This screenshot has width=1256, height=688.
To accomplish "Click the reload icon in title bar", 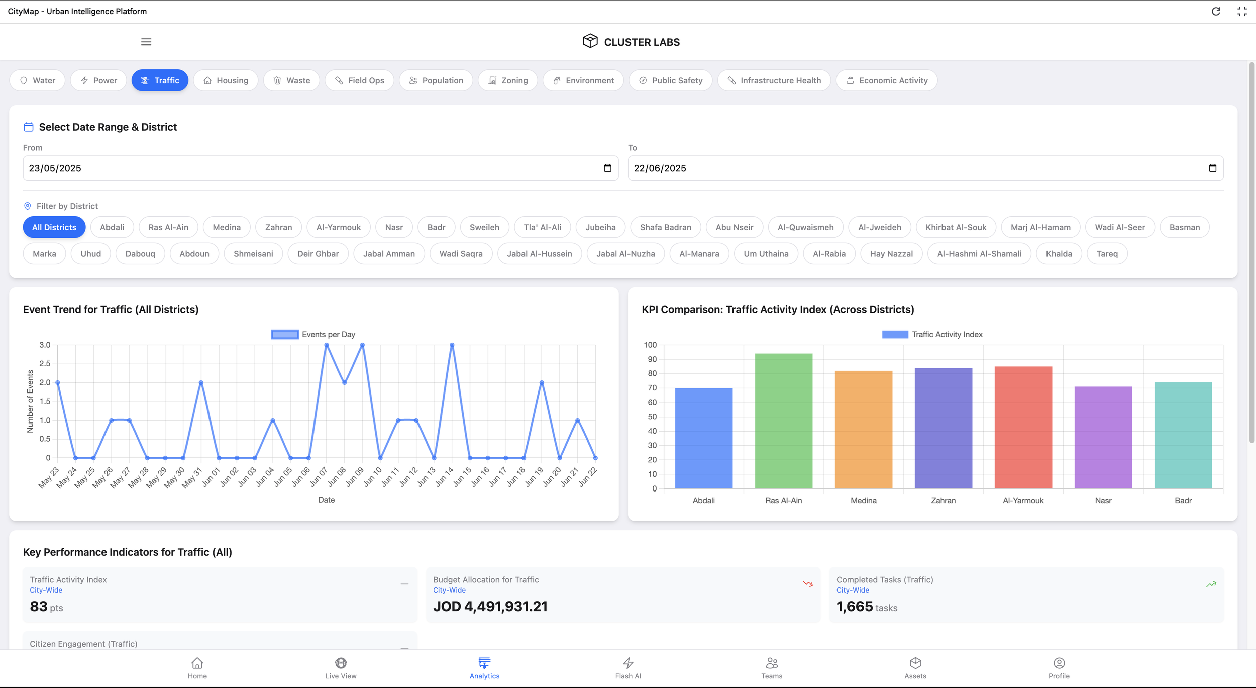I will pos(1216,11).
